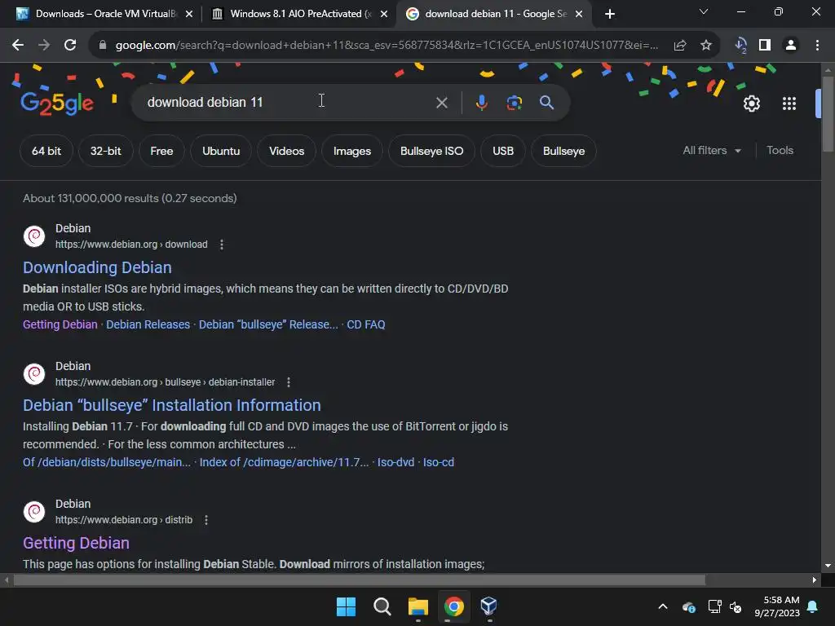Viewport: 835px width, 626px height.
Task: Open more options for debian-installer result
Action: point(288,382)
